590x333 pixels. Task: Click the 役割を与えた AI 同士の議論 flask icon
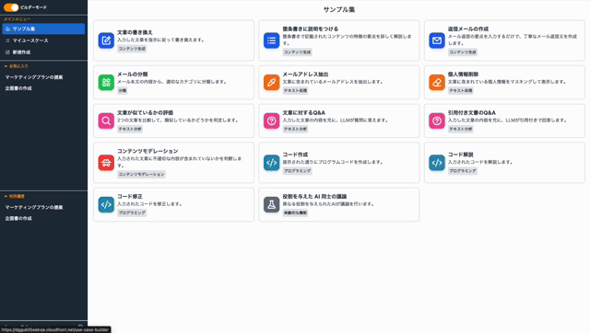point(271,204)
